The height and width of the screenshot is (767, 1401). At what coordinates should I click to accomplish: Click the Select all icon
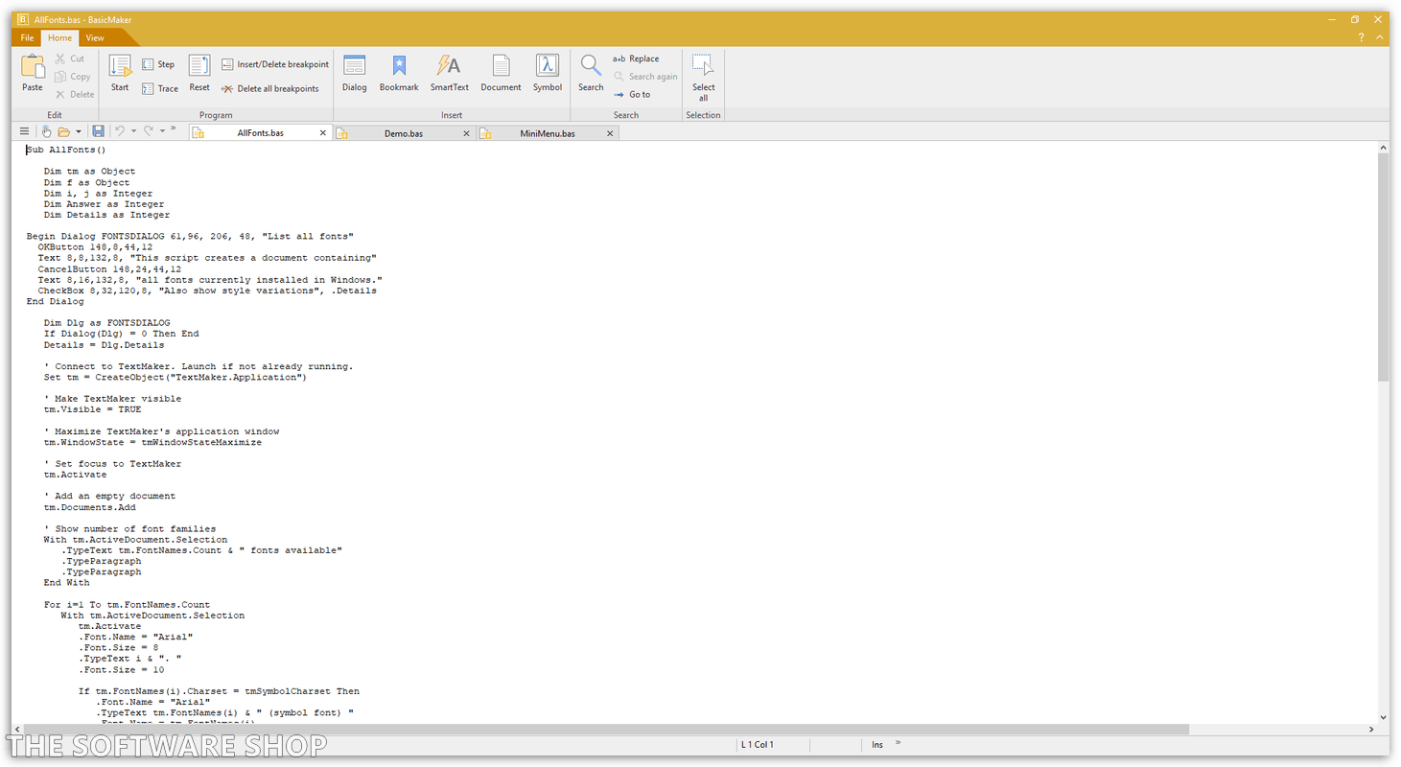703,76
